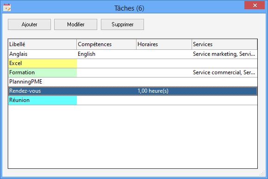Click the Service commercial services cell
The image size is (268, 179).
point(224,72)
